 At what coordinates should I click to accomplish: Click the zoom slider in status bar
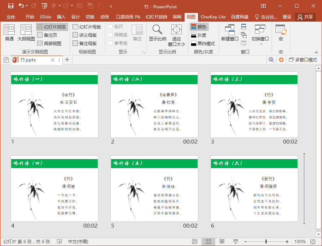click(266, 241)
